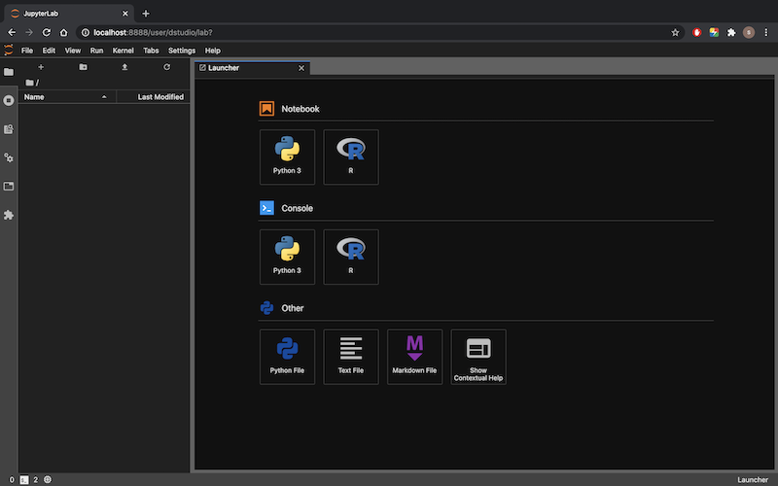Create a new Markdown File
Image resolution: width=778 pixels, height=486 pixels.
(x=414, y=357)
